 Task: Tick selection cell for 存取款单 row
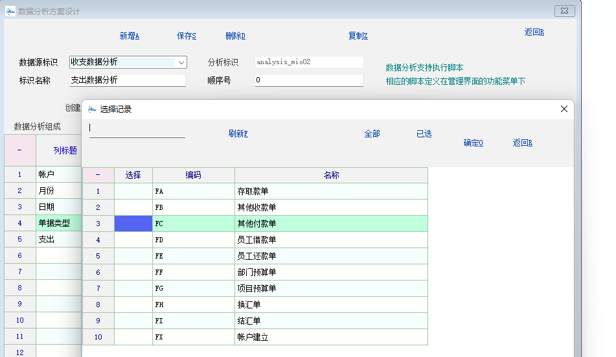(x=133, y=191)
